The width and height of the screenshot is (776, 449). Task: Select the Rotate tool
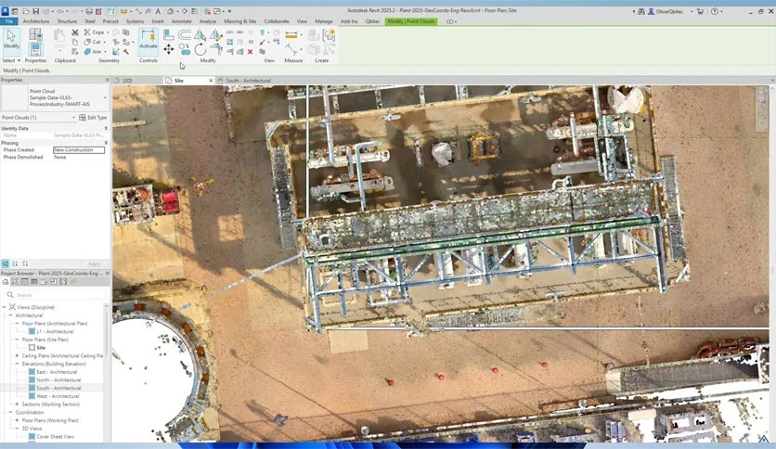200,49
